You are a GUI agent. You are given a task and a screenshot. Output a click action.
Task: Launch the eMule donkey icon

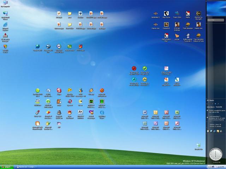59,103
